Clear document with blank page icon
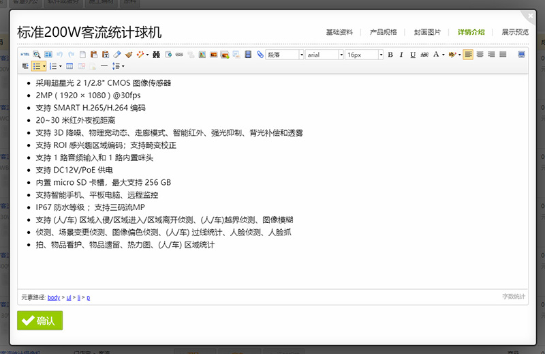 click(x=82, y=55)
